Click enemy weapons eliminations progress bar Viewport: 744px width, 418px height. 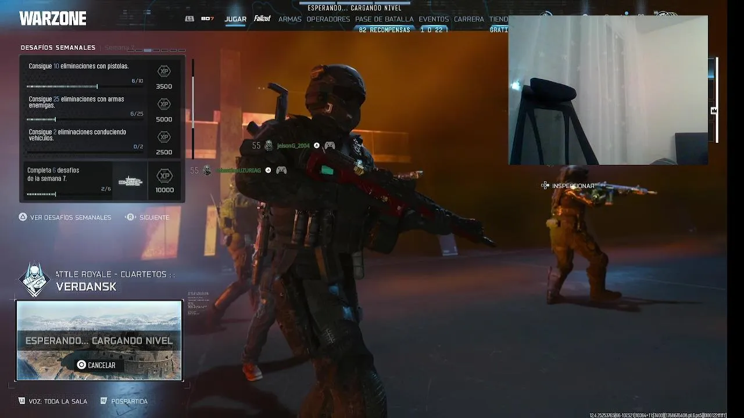pyautogui.click(x=85, y=120)
